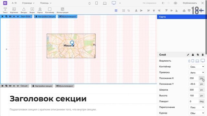
Task: Delete the lower Секция block
Action: coord(2,86)
